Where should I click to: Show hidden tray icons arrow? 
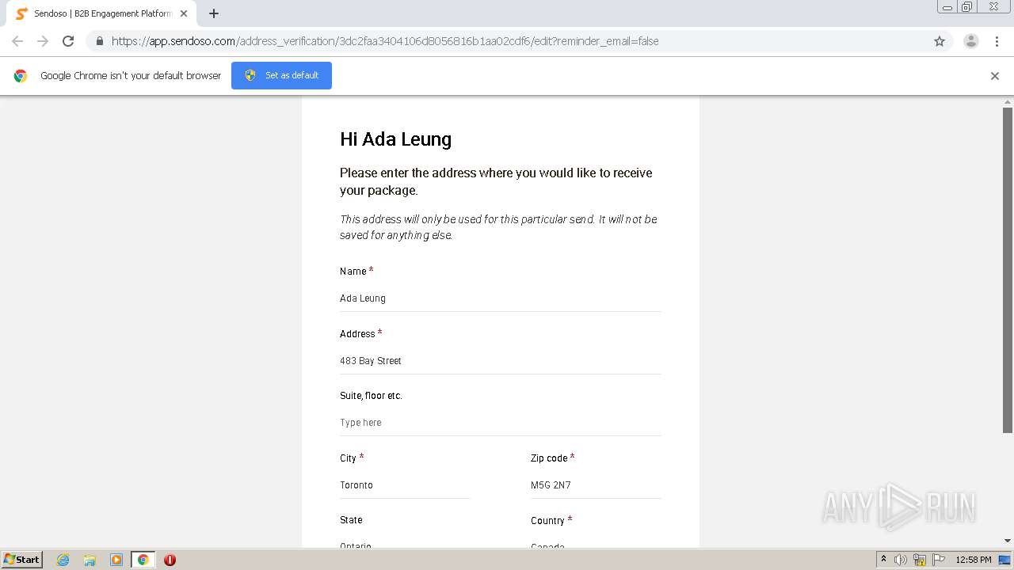coord(883,560)
